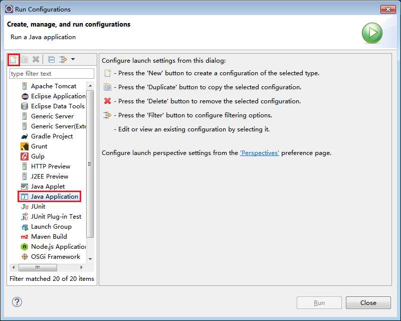The image size is (401, 321).
Task: Click the list's vertical scrollbar down arrow
Action: [x=90, y=259]
